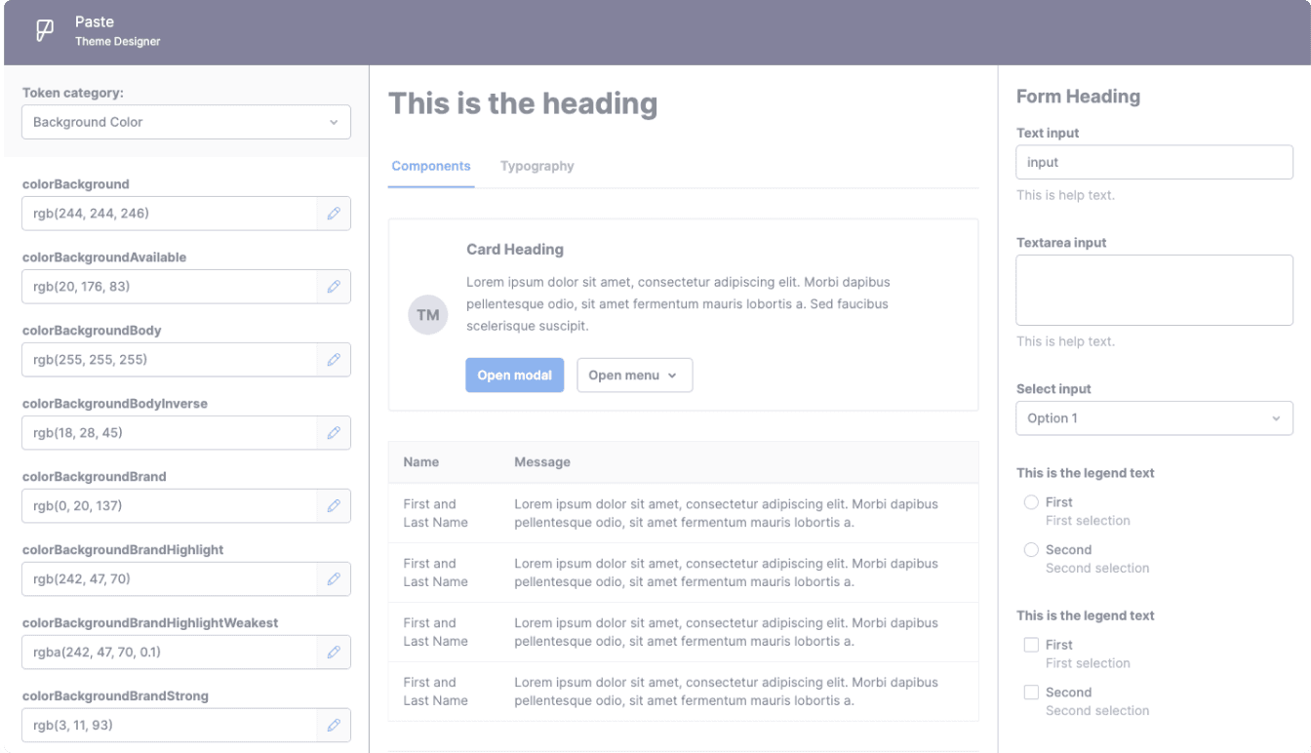Click the pencil icon for colorBackground
This screenshot has width=1311, height=753.
click(x=334, y=214)
